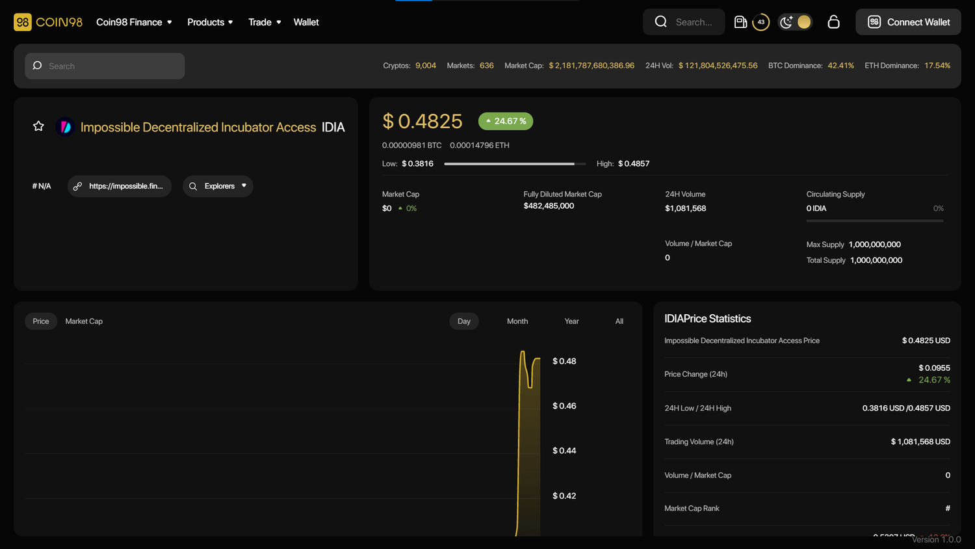975x549 pixels.
Task: Click the $ 0.4825 price value
Action: (x=422, y=121)
